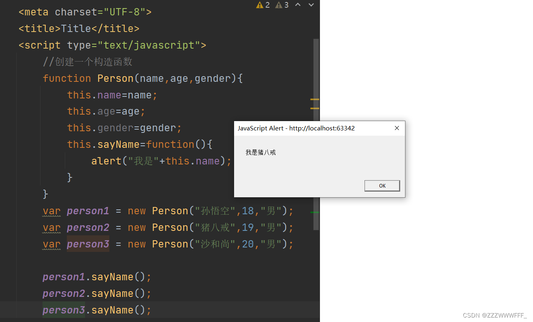The image size is (533, 322).
Task: Click the "孙悟空" string in the code
Action: [215, 211]
